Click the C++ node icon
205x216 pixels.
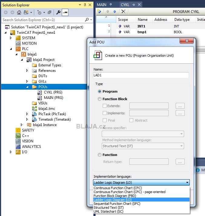pos(18,136)
